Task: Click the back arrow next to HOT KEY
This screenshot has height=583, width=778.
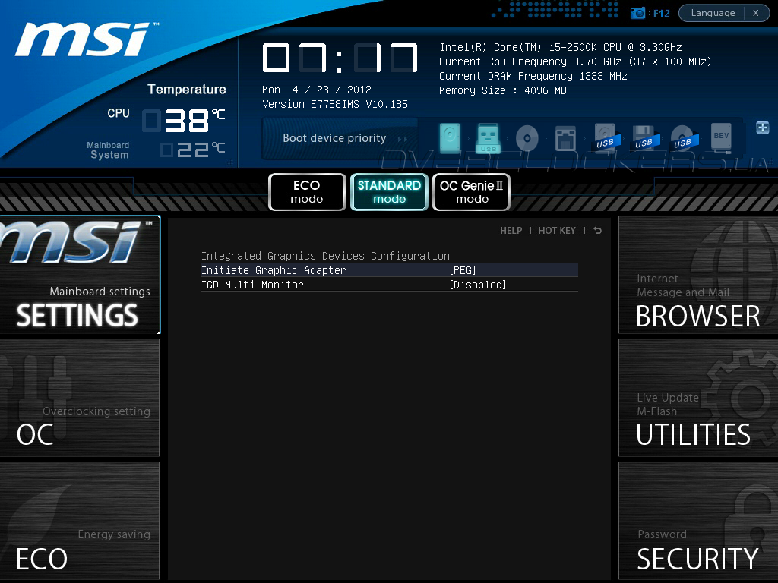Action: (597, 231)
